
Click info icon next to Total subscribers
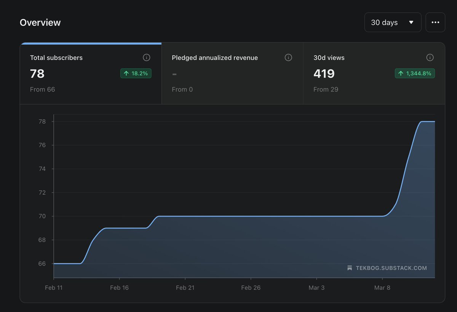coord(147,58)
